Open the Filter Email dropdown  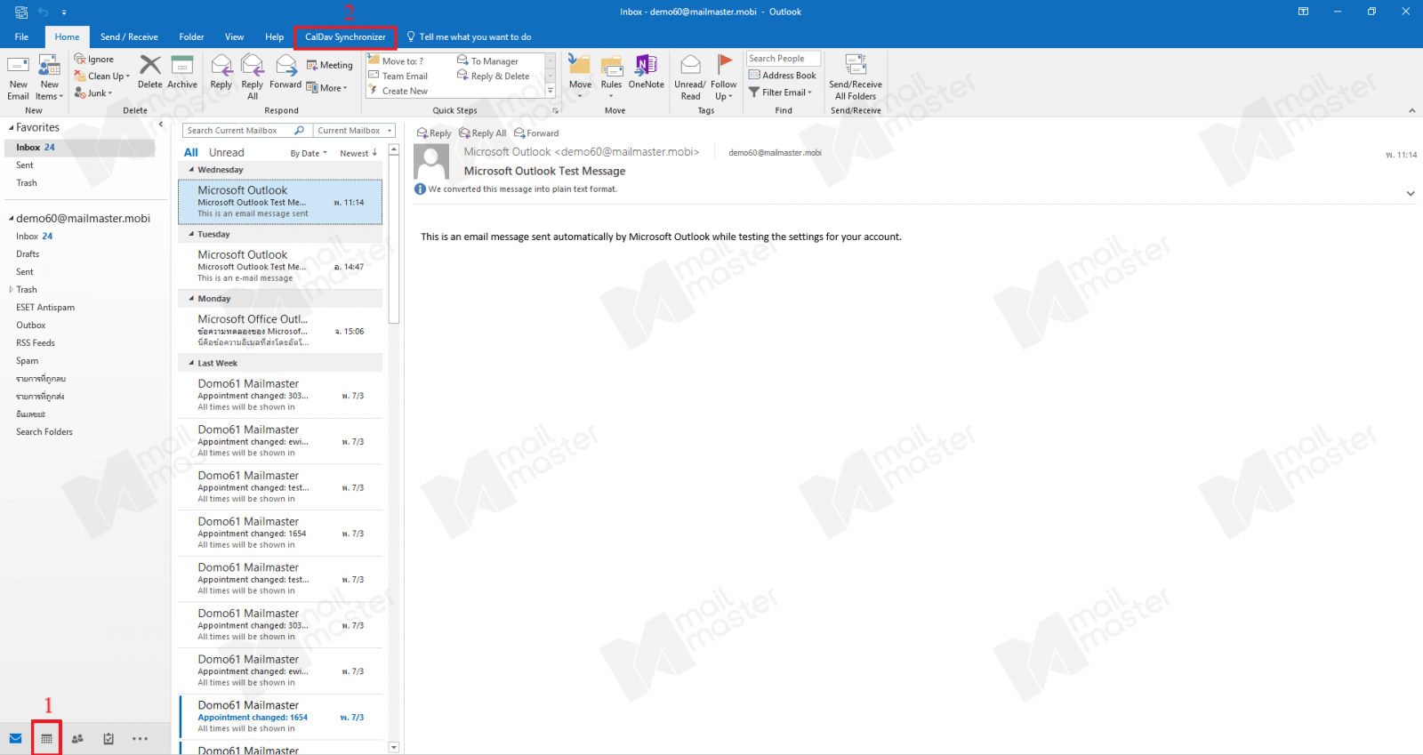point(781,92)
